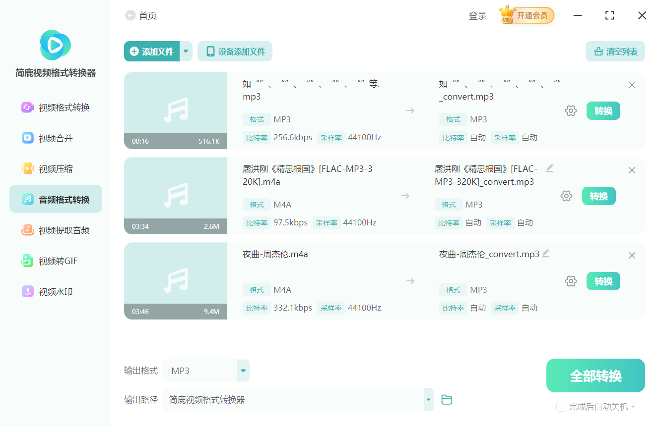
Task: Enable 完成后自动关机 checkbox
Action: click(x=561, y=407)
